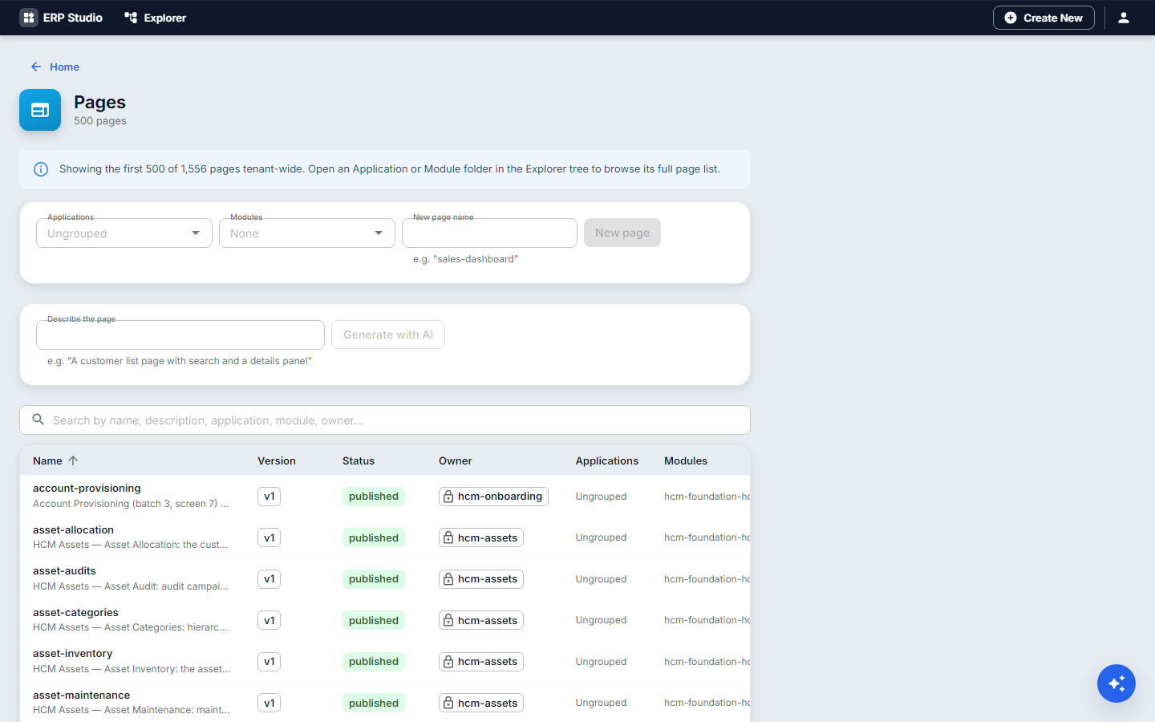
Task: Click the magnifier icon in the search box
Action: coord(38,420)
